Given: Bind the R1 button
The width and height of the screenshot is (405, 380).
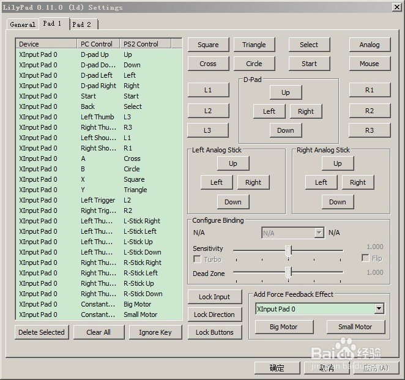Looking at the screenshot, I should click(370, 90).
